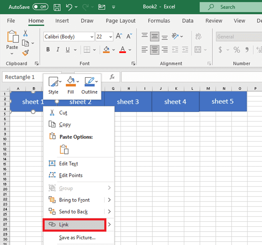Switch to the Draw tab
Screen dimensions: 262x245
coord(87,21)
